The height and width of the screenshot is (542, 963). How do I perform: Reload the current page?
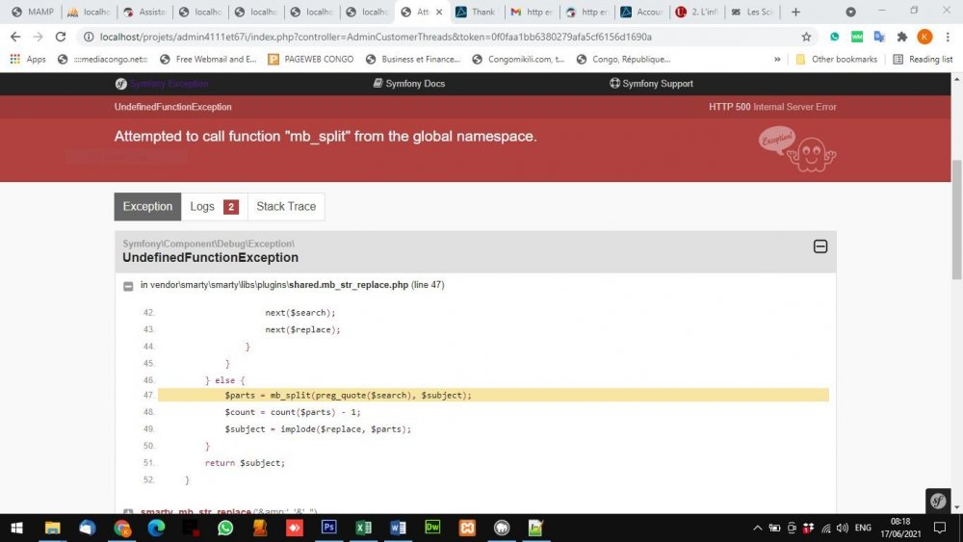coord(60,37)
